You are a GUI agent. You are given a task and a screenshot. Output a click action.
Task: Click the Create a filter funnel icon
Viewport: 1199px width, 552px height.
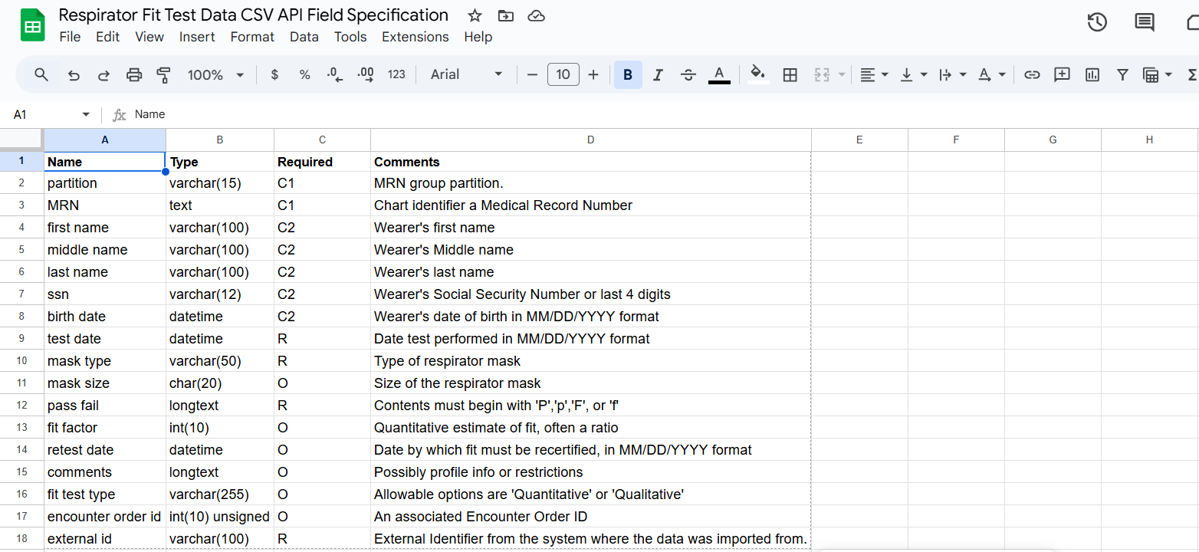1122,74
